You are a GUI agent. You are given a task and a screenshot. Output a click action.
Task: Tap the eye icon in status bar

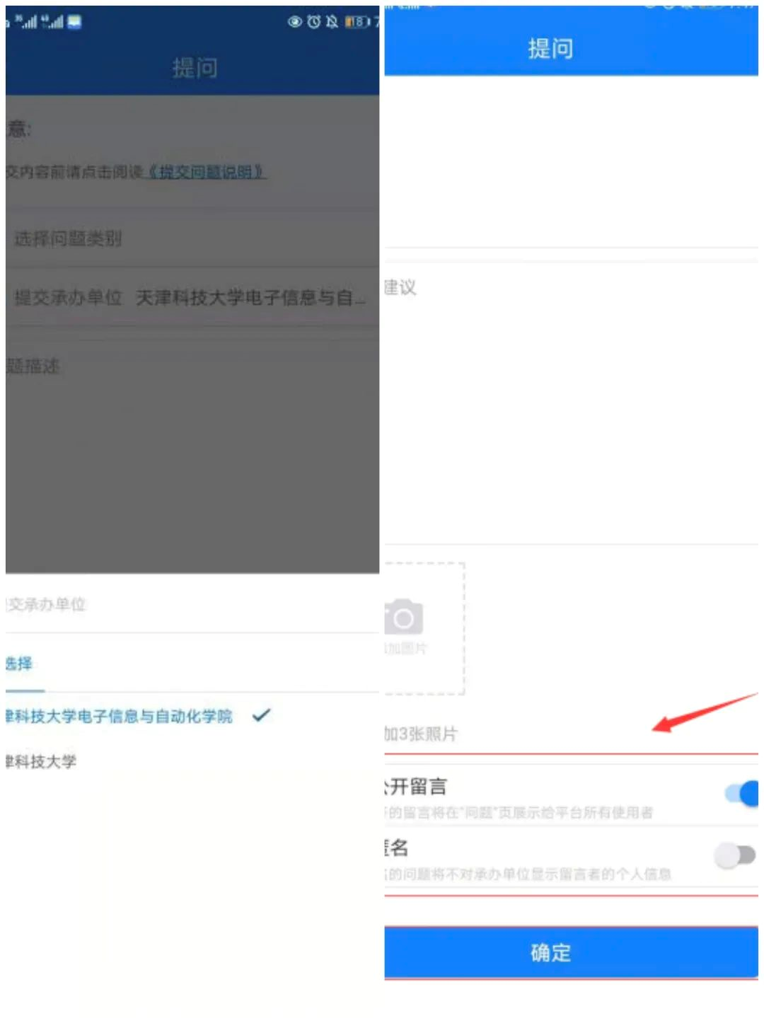point(294,22)
